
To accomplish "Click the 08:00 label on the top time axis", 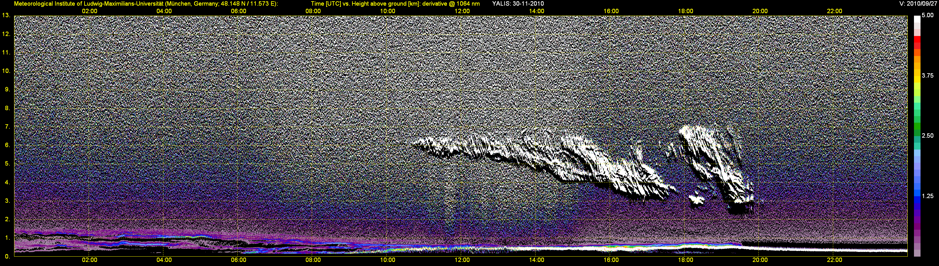I will 313,11.
